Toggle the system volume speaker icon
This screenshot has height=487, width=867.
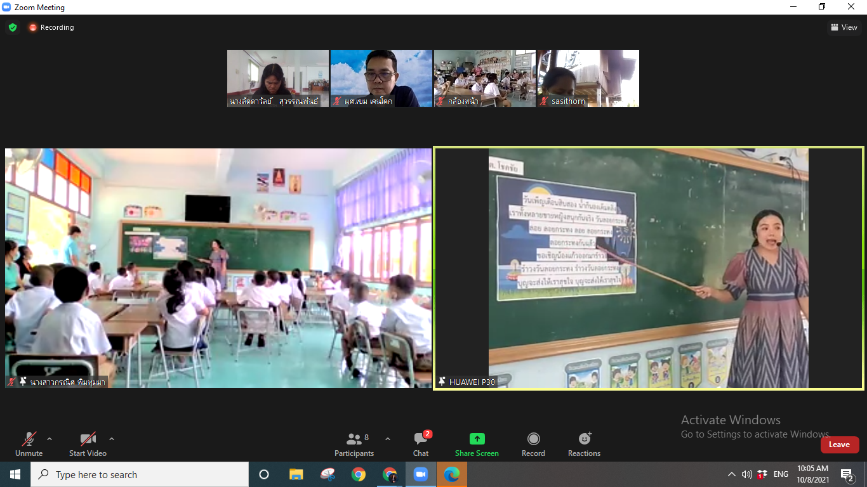coord(747,474)
